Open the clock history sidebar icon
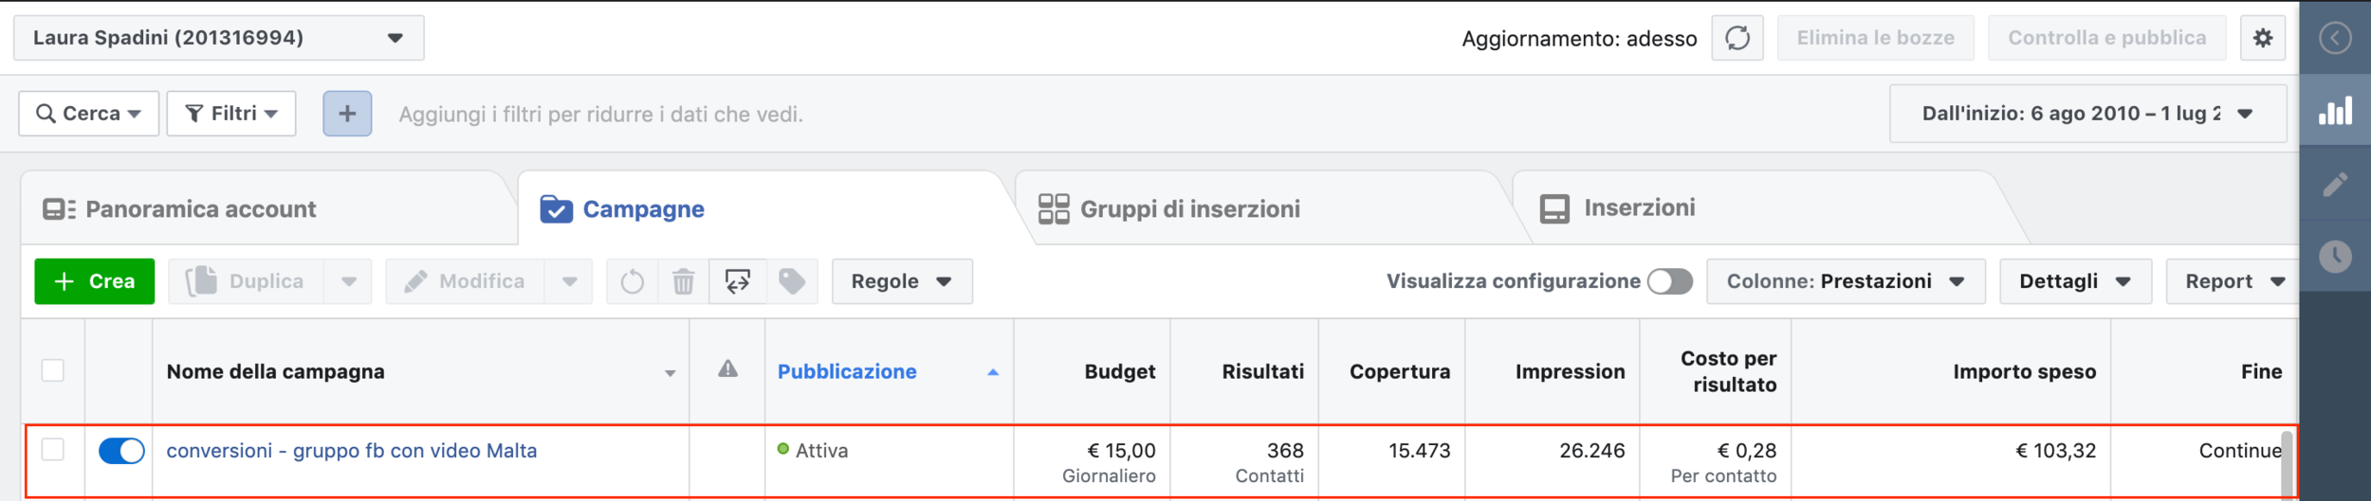Image resolution: width=2371 pixels, height=501 pixels. tap(2335, 256)
